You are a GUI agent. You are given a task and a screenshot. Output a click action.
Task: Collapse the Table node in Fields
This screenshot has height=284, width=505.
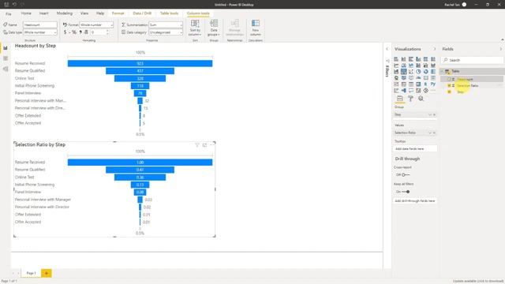442,71
